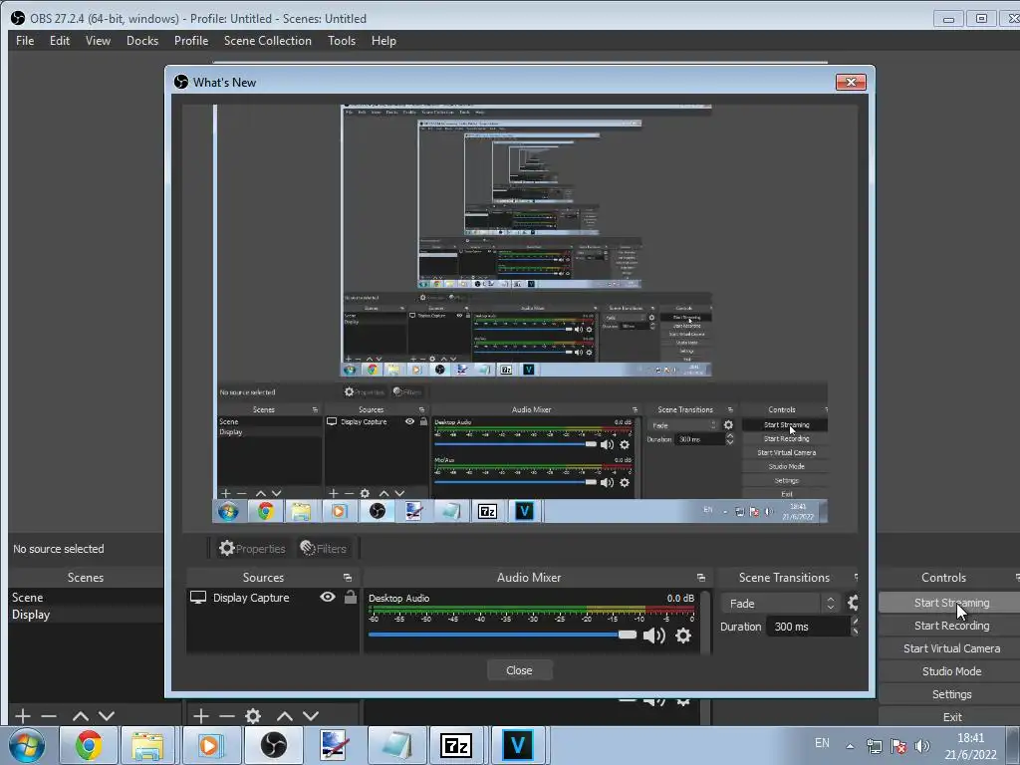Remove source with main window minus icon
The height and width of the screenshot is (765, 1020).
coord(227,716)
